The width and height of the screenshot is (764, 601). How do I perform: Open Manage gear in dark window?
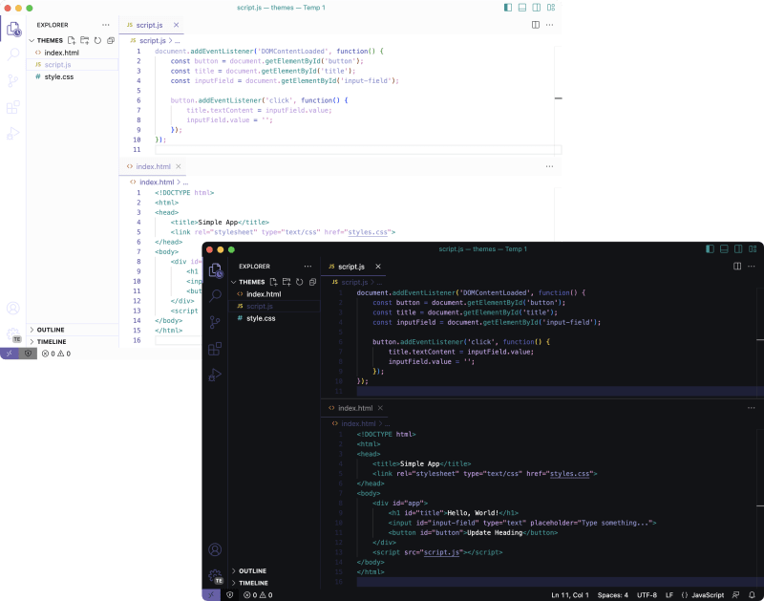[216, 576]
